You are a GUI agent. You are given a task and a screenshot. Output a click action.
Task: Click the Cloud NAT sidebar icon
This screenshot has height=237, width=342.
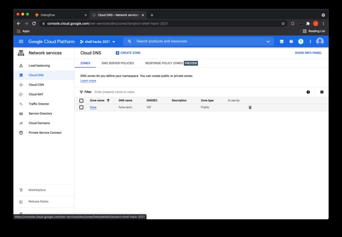point(21,94)
